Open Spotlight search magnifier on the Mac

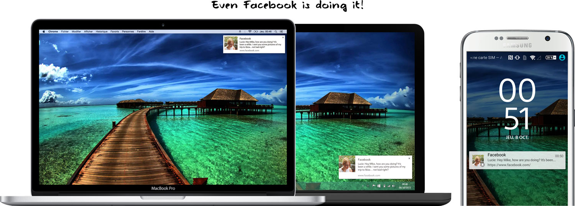[276, 32]
